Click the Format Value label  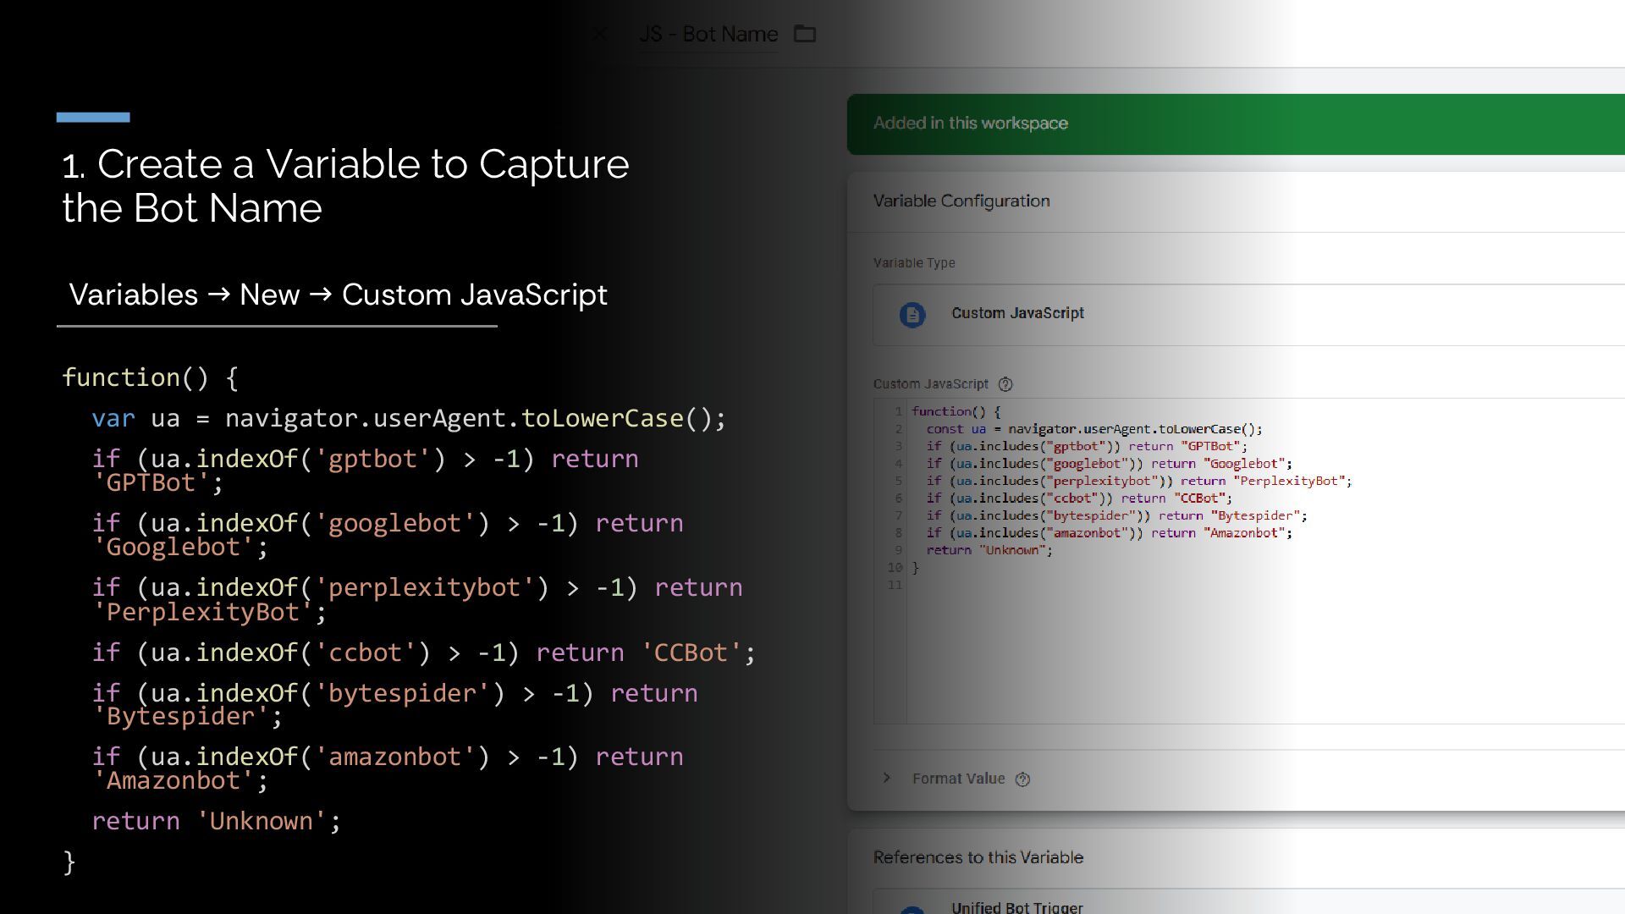(958, 779)
